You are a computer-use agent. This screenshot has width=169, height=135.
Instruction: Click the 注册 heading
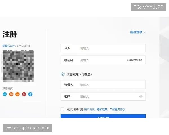[10, 34]
